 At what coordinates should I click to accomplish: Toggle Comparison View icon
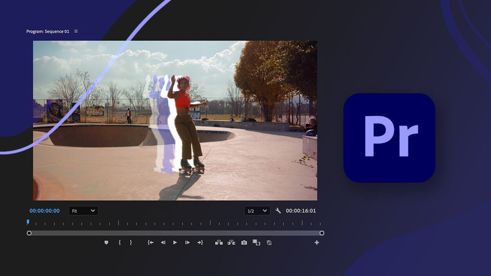(257, 242)
